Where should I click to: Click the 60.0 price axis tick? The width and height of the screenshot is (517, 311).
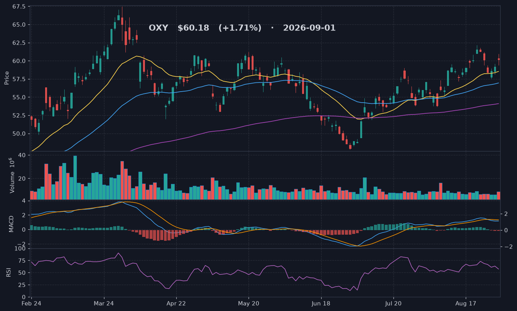(x=19, y=61)
